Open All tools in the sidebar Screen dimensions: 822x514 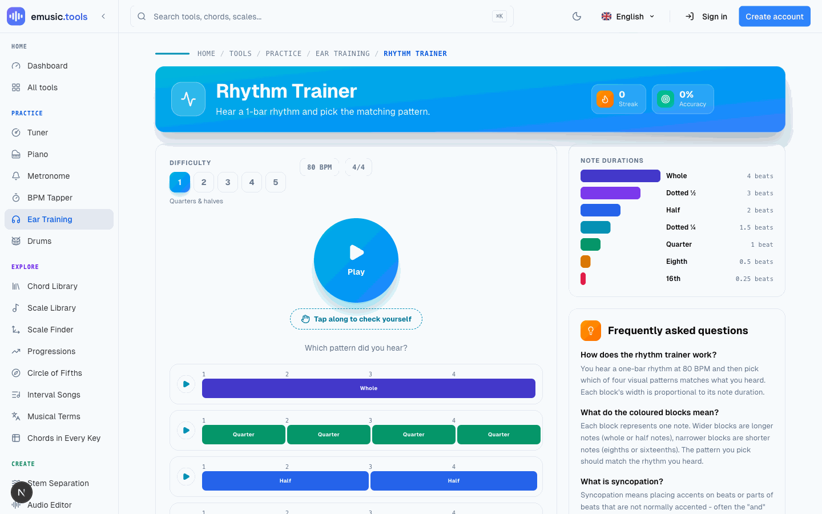pos(59,87)
